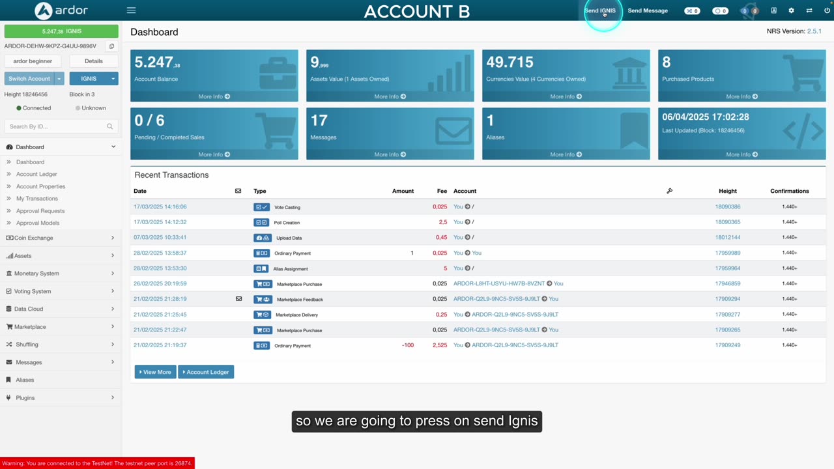Collapse the Dashboard sidebar section
The image size is (834, 469).
click(61, 147)
